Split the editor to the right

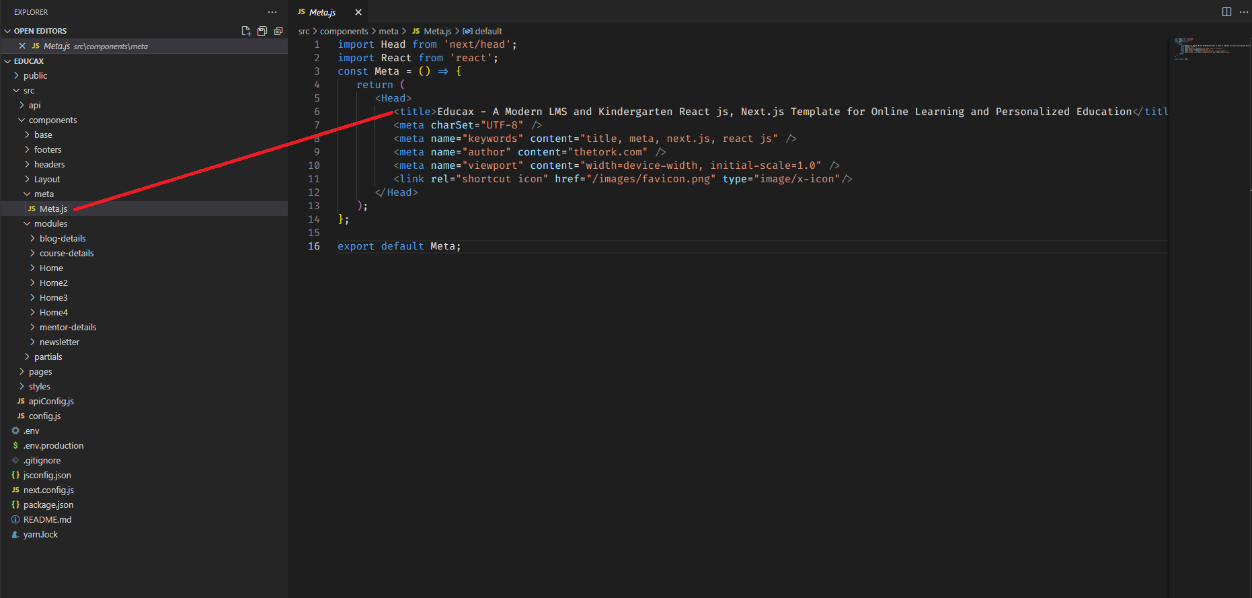pyautogui.click(x=1226, y=12)
